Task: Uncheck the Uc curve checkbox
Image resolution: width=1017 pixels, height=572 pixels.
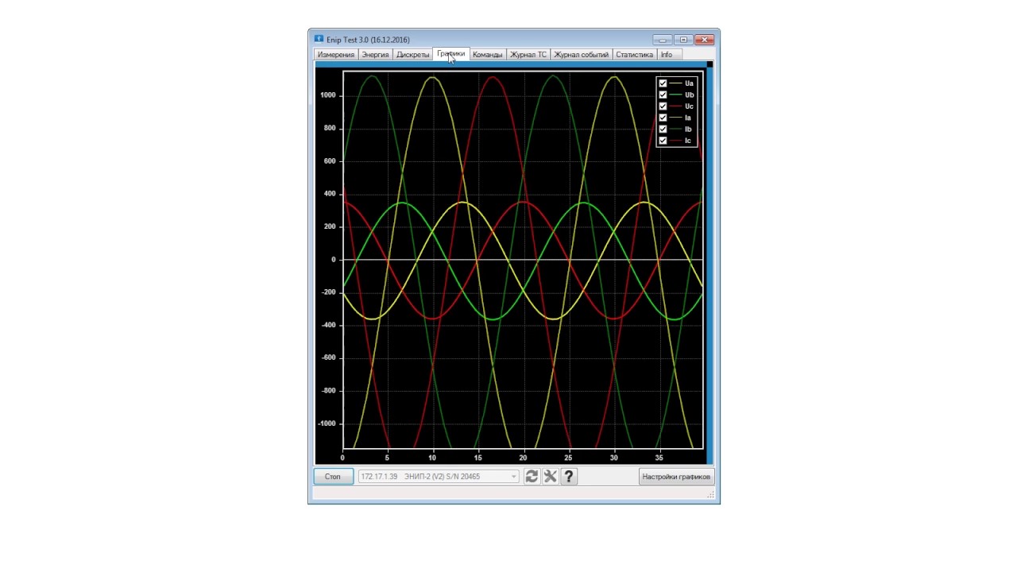Action: tap(663, 106)
